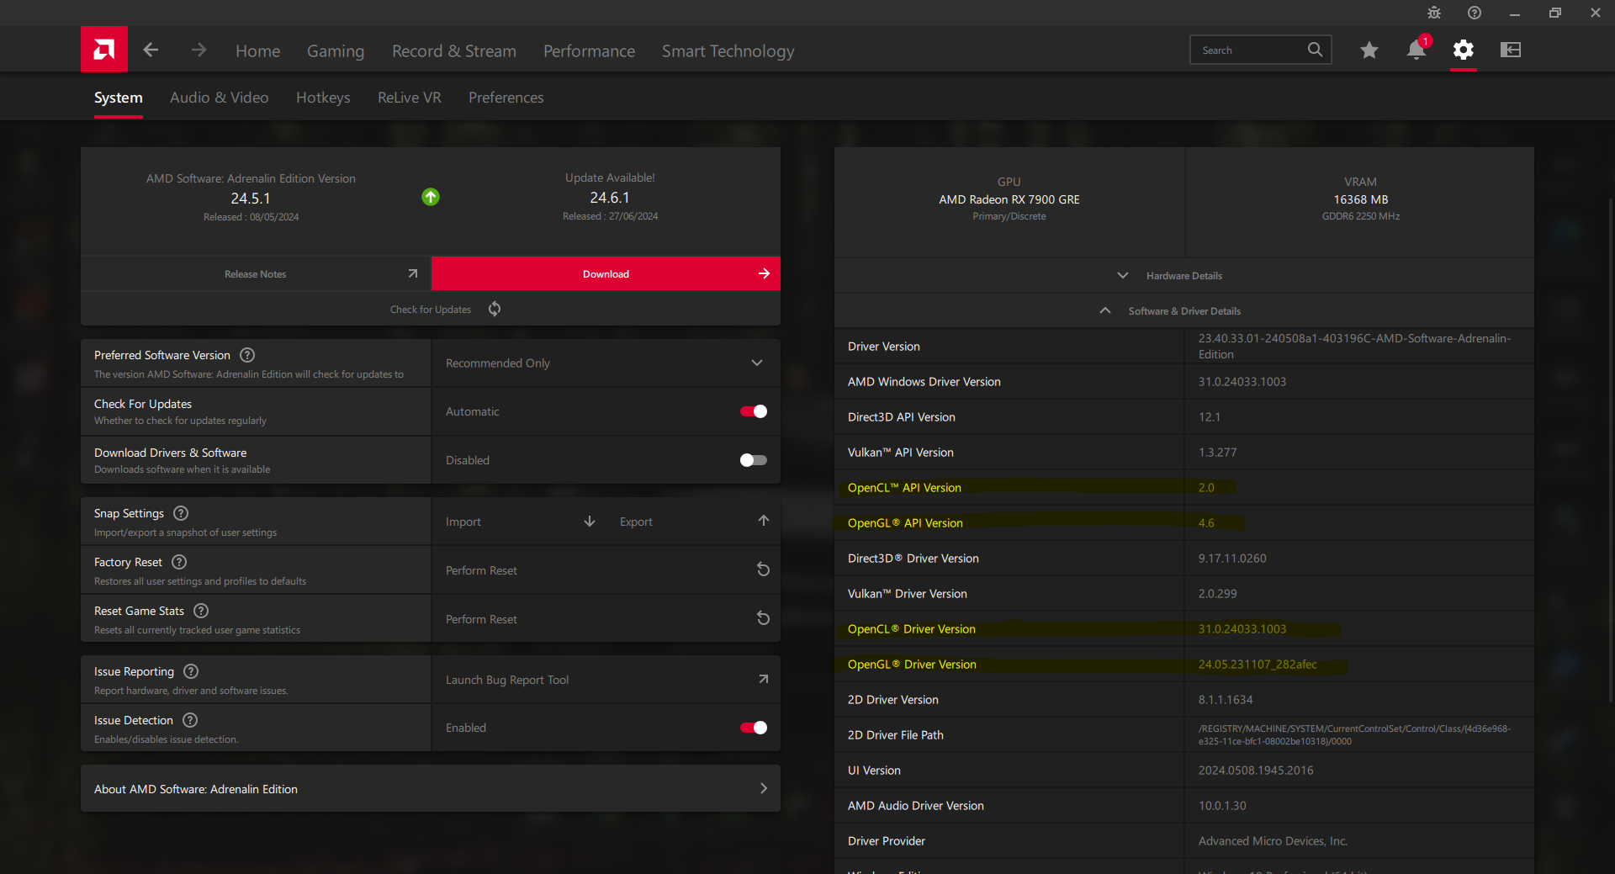Open settings gear icon

coord(1464,50)
